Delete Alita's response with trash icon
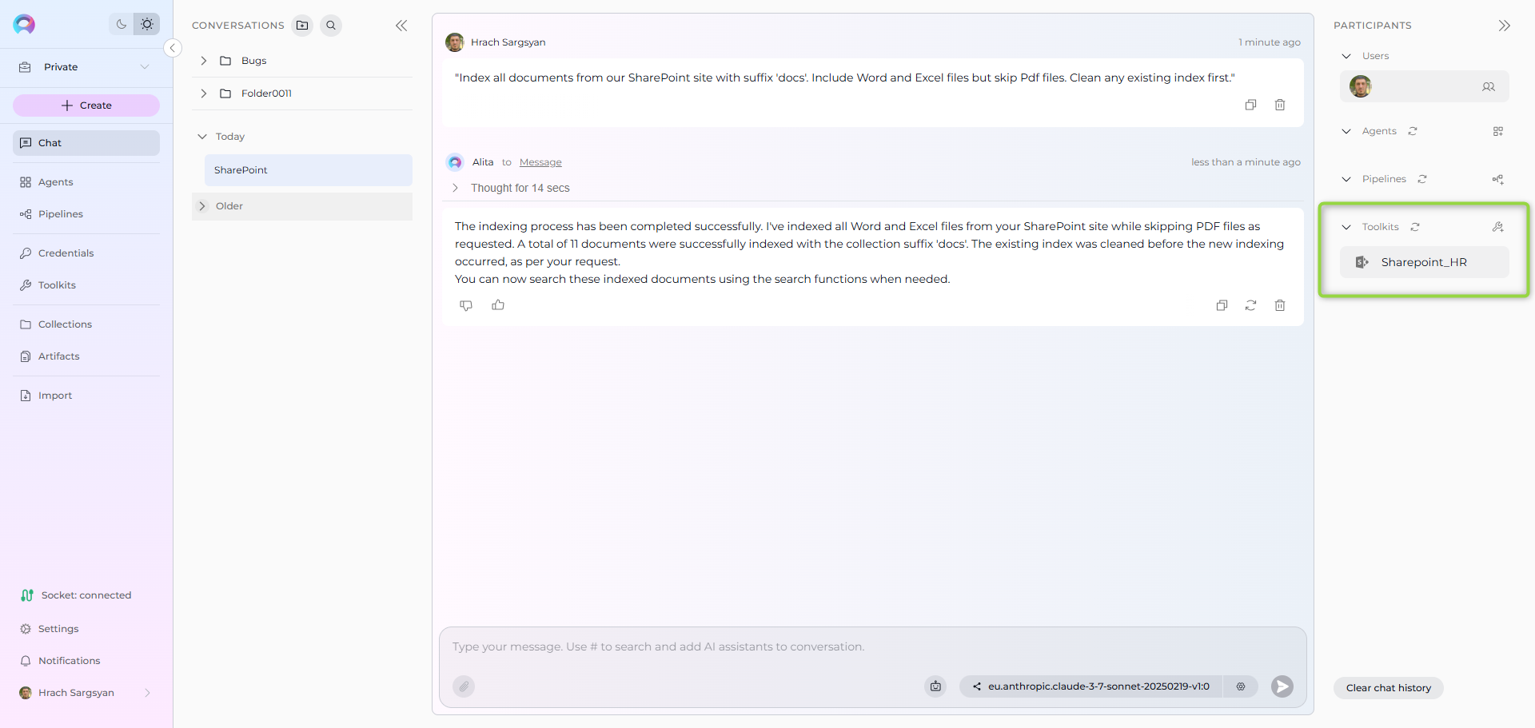 click(1280, 305)
